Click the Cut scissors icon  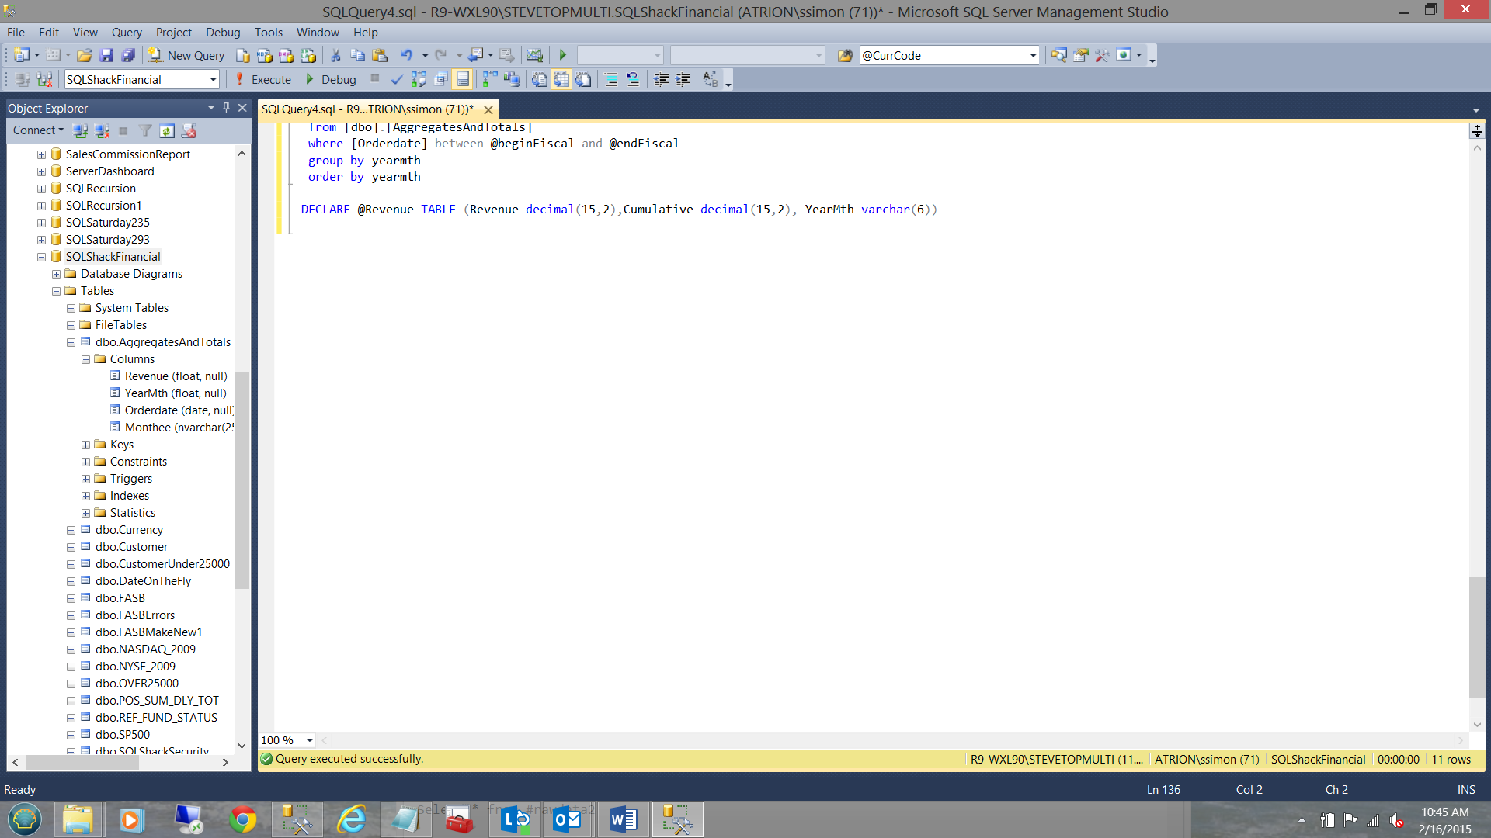tap(335, 56)
